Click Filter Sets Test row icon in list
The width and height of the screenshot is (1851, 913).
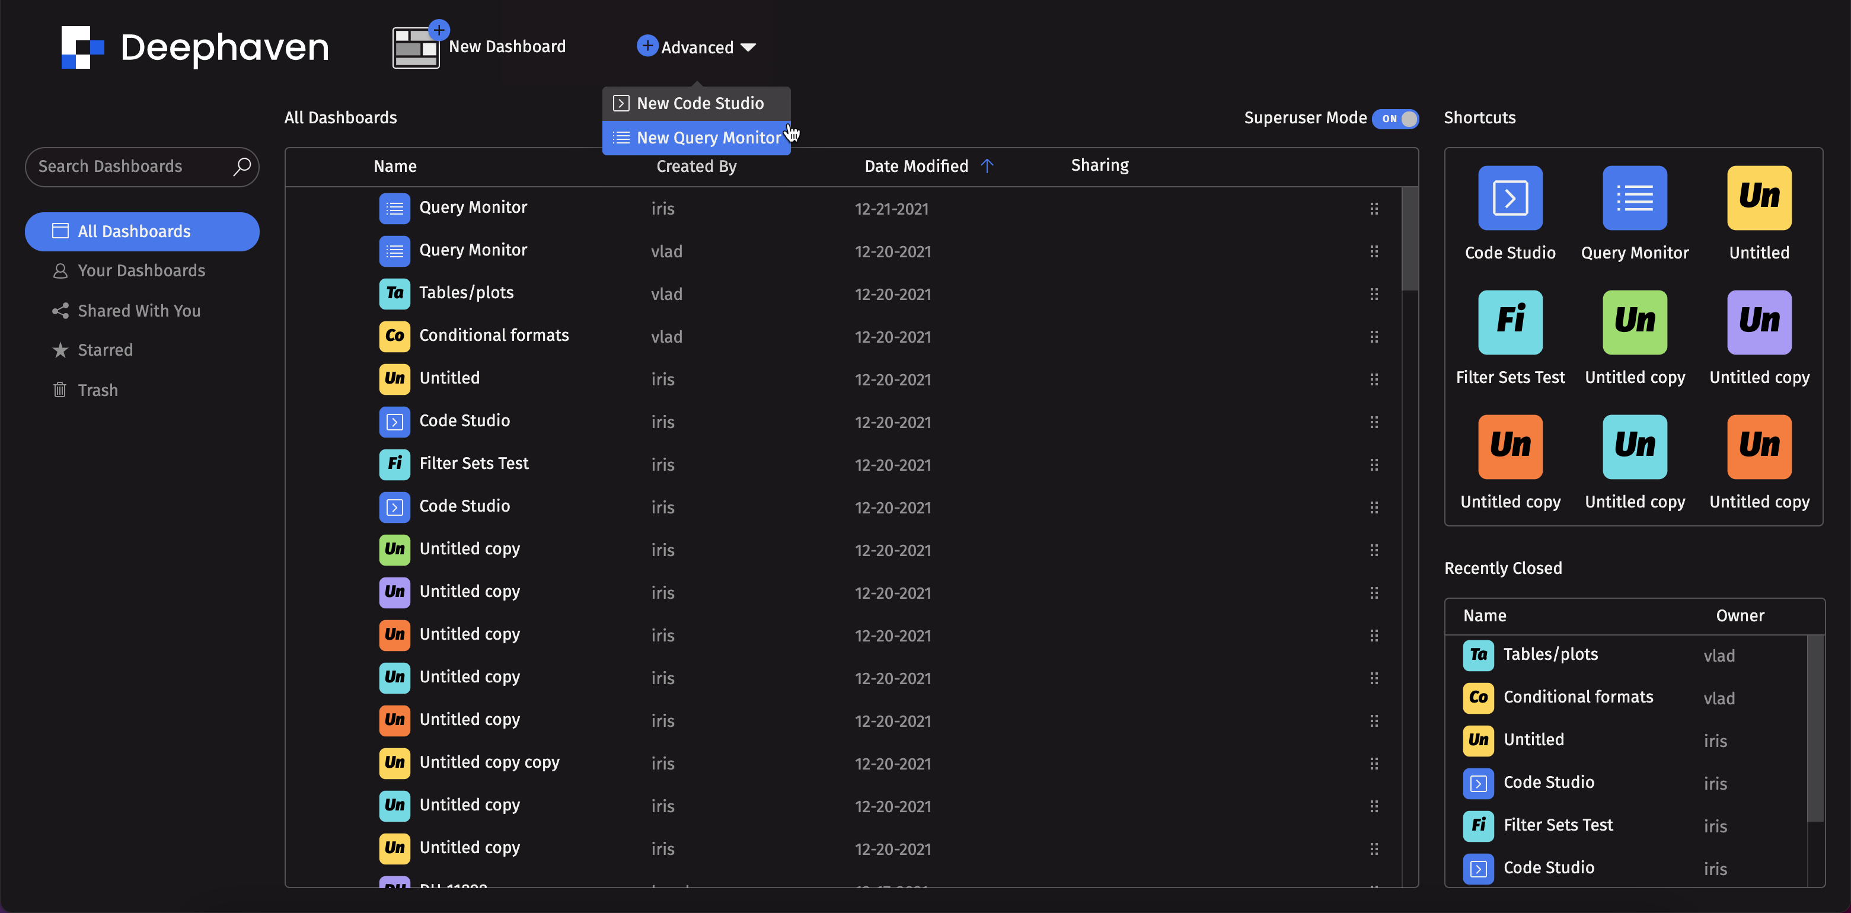[x=394, y=464]
